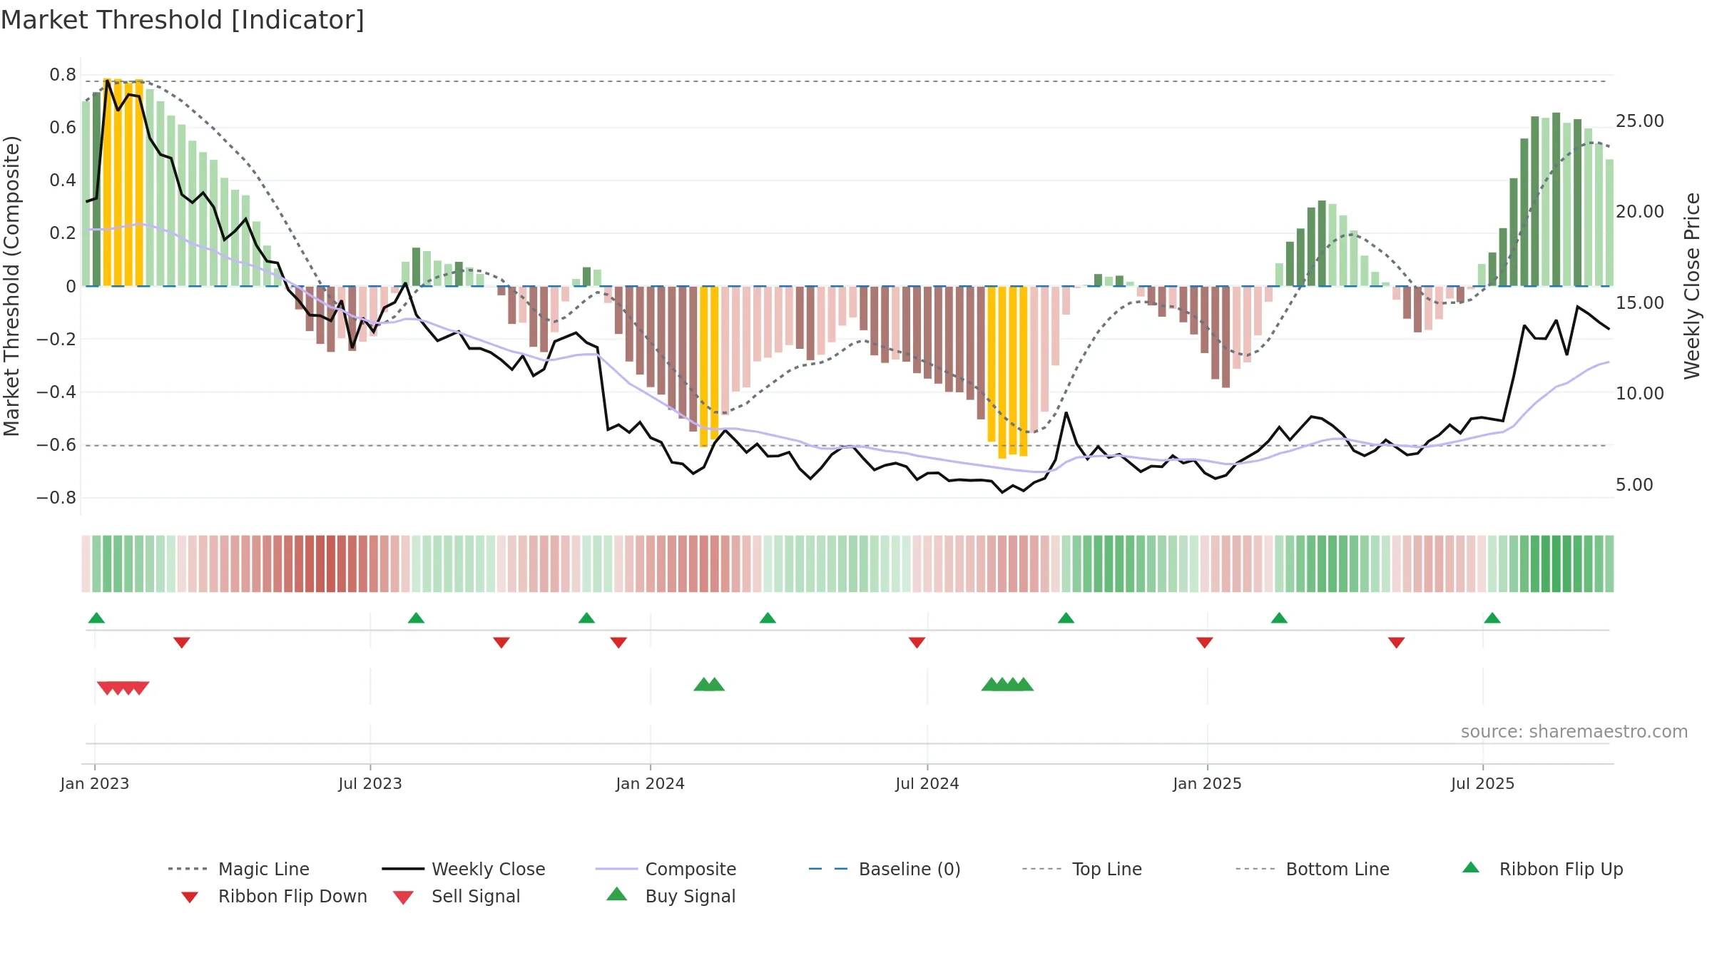Select the Mar 2024 ribbon flip up marker

[x=768, y=618]
